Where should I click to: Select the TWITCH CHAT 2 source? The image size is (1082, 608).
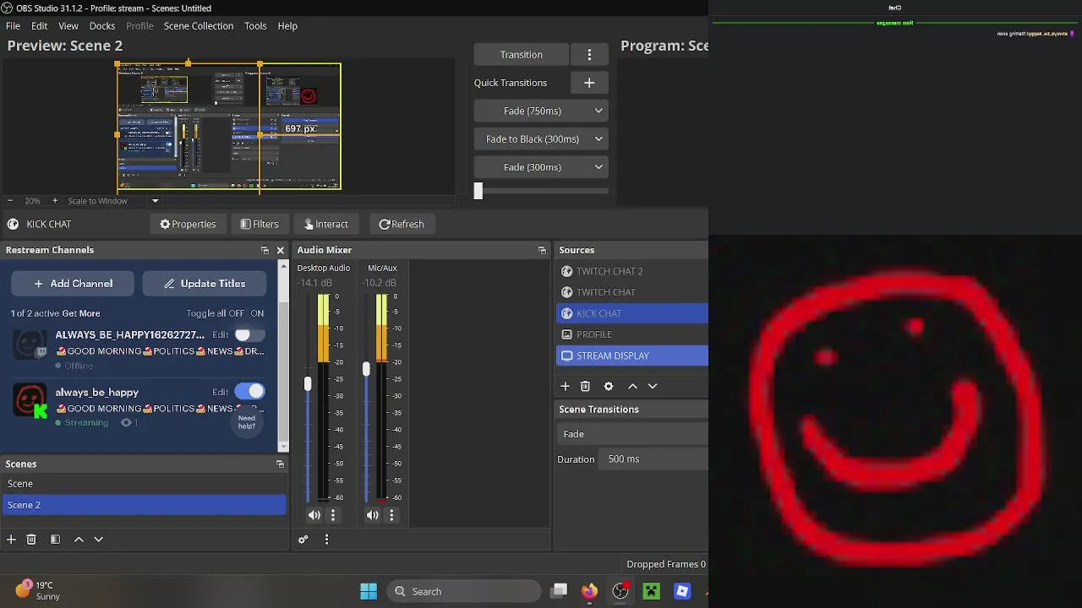click(x=632, y=271)
